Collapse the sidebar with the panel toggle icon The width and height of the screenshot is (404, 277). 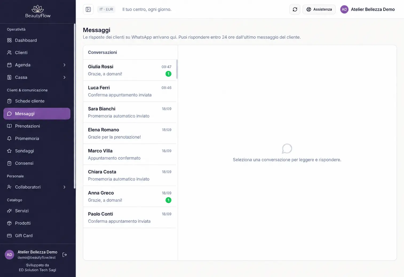click(x=88, y=9)
